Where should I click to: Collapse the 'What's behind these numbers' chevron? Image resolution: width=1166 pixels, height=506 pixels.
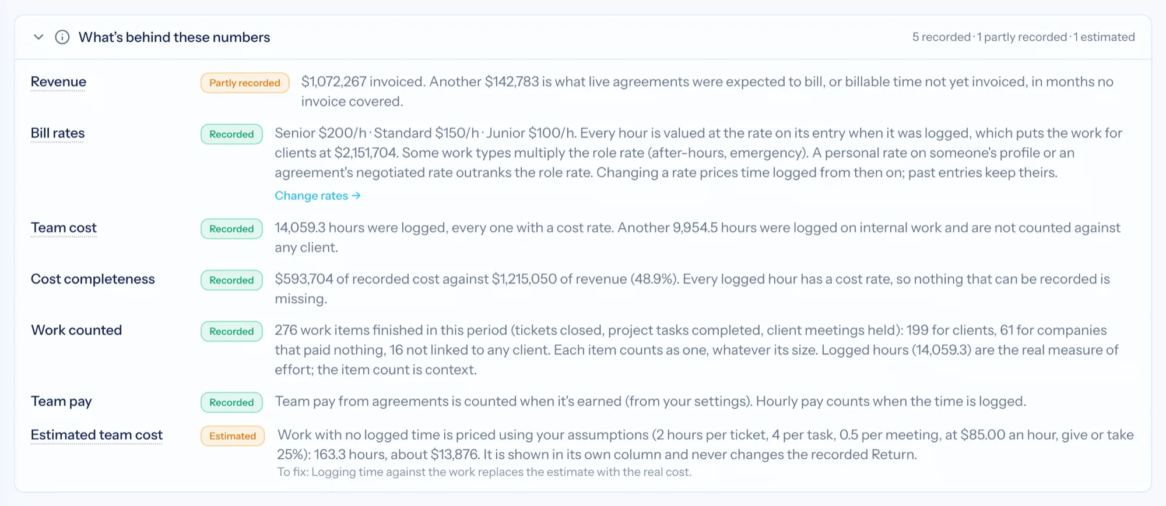click(38, 37)
